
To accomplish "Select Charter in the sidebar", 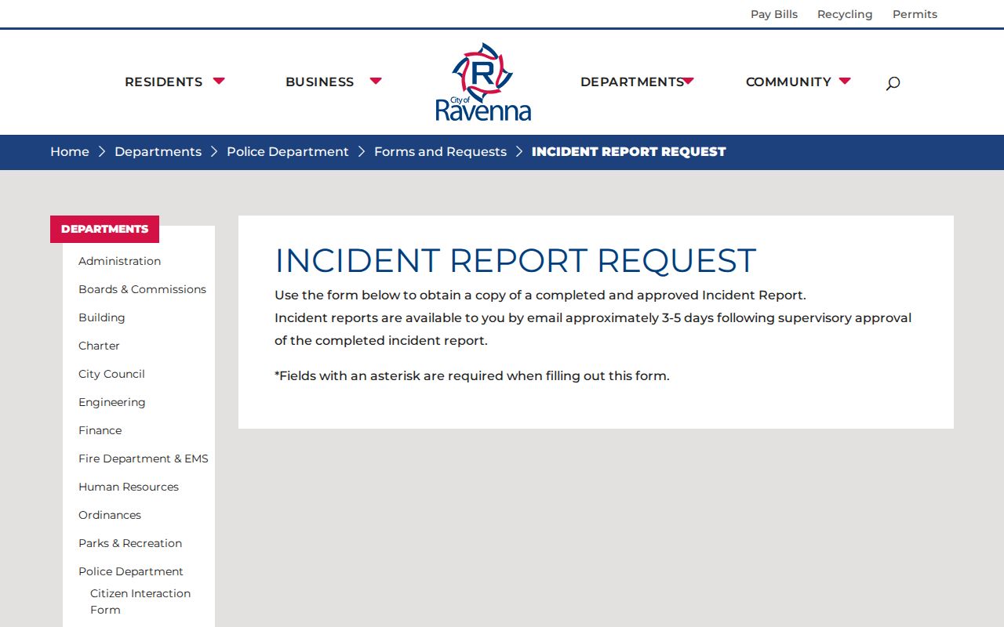I will 99,346.
